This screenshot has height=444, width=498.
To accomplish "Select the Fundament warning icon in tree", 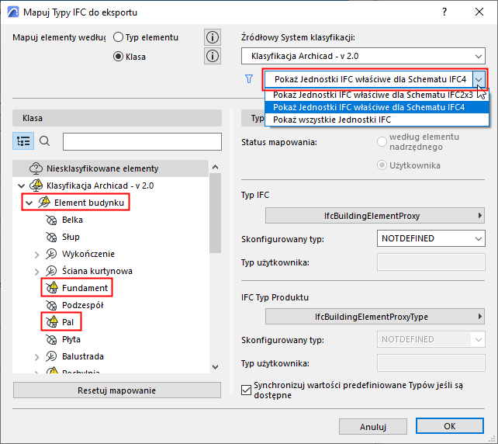I will pos(52,287).
